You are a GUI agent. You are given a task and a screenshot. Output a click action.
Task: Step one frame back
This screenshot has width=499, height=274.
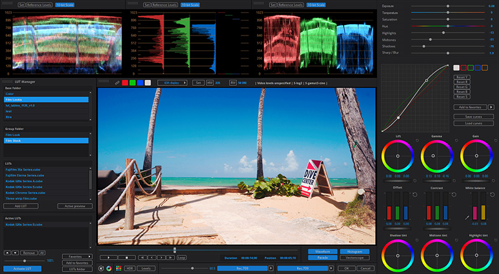pos(152,257)
